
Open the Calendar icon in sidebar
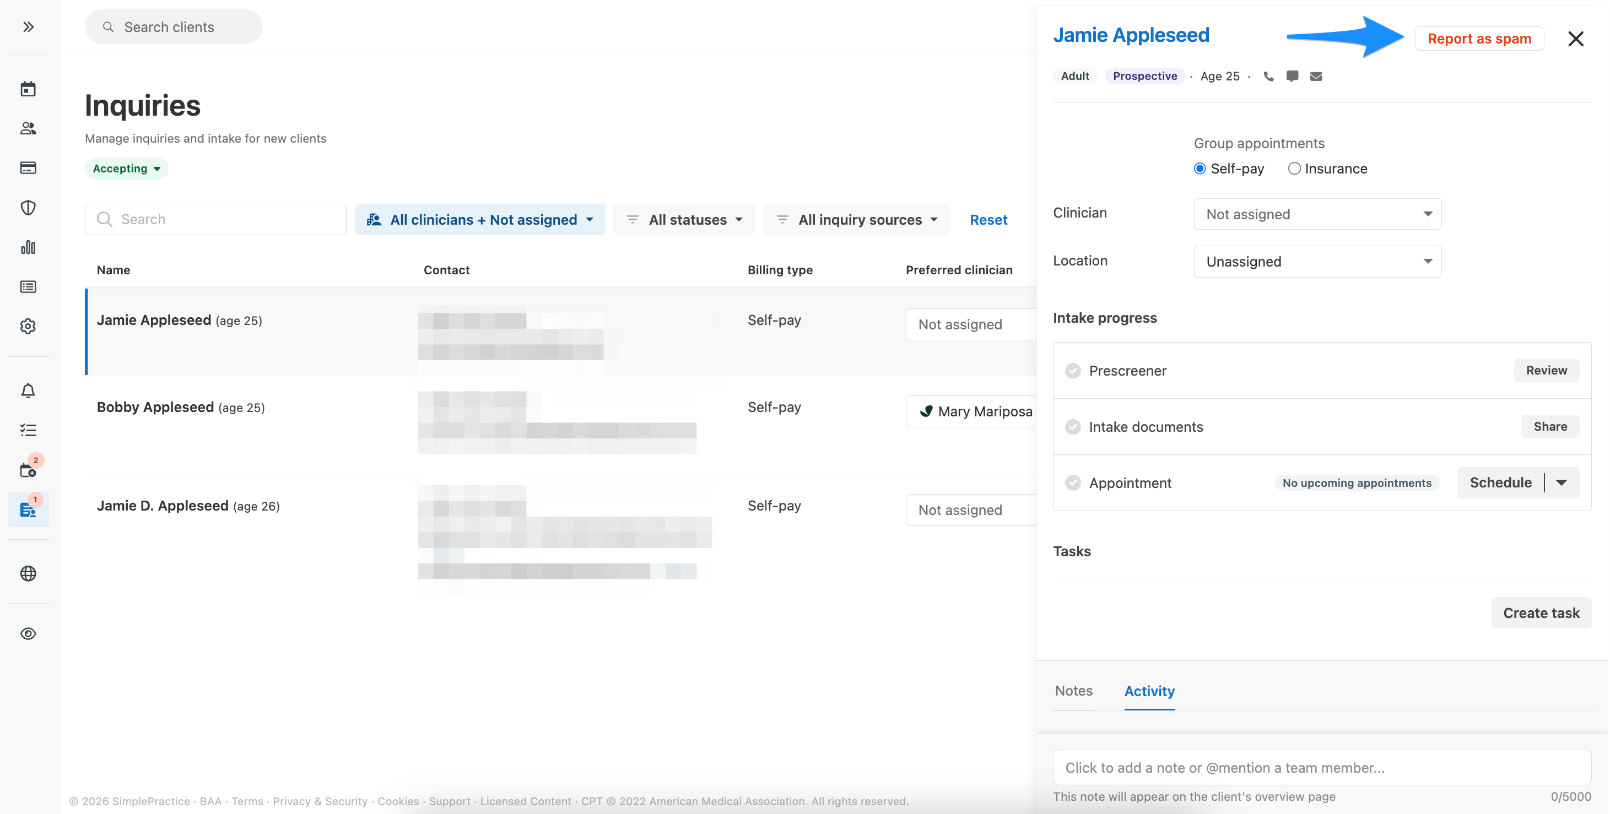pyautogui.click(x=28, y=89)
